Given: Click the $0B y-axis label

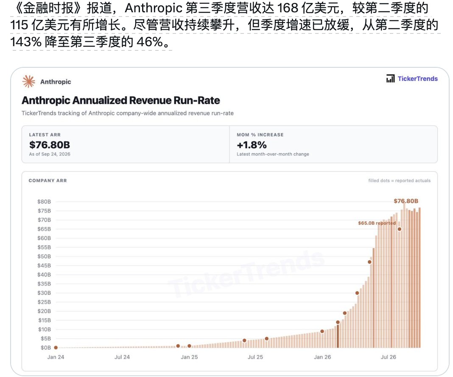Looking at the screenshot, I should [46, 348].
